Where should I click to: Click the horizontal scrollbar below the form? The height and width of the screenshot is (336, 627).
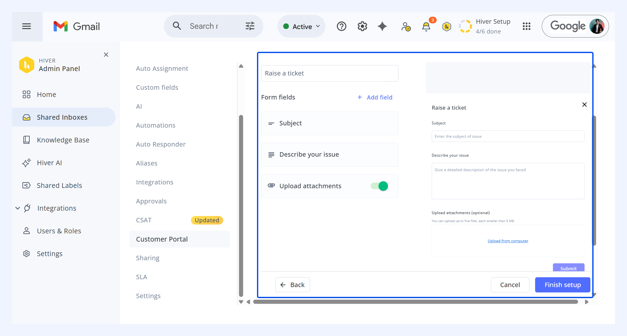(x=415, y=302)
